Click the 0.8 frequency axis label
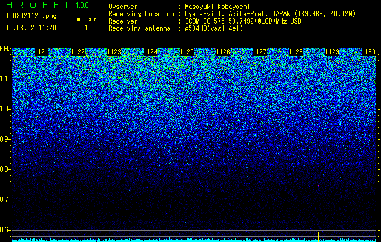The height and width of the screenshot is (242, 381). coord(4,169)
